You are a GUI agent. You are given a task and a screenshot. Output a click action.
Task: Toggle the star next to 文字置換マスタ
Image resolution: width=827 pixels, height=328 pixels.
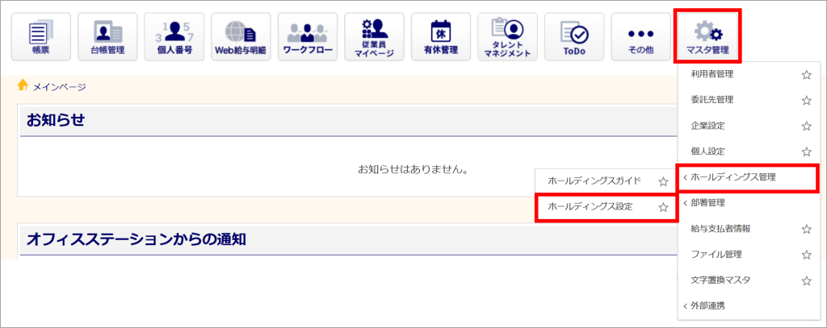(x=806, y=280)
